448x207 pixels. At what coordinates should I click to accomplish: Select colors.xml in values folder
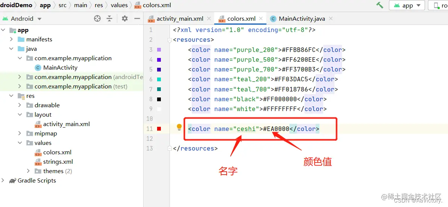[57, 152]
